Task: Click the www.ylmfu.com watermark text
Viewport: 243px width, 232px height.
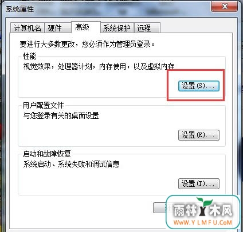Action: tap(203, 222)
